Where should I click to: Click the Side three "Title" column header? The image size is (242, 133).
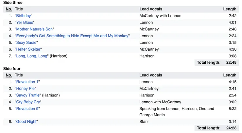(19, 9)
